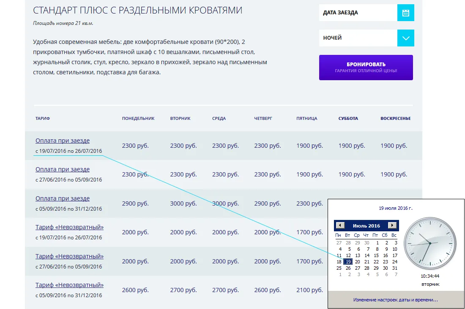The height and width of the screenshot is (309, 465).
Task: Click the ВТОРНИК column header
Action: coord(181,119)
